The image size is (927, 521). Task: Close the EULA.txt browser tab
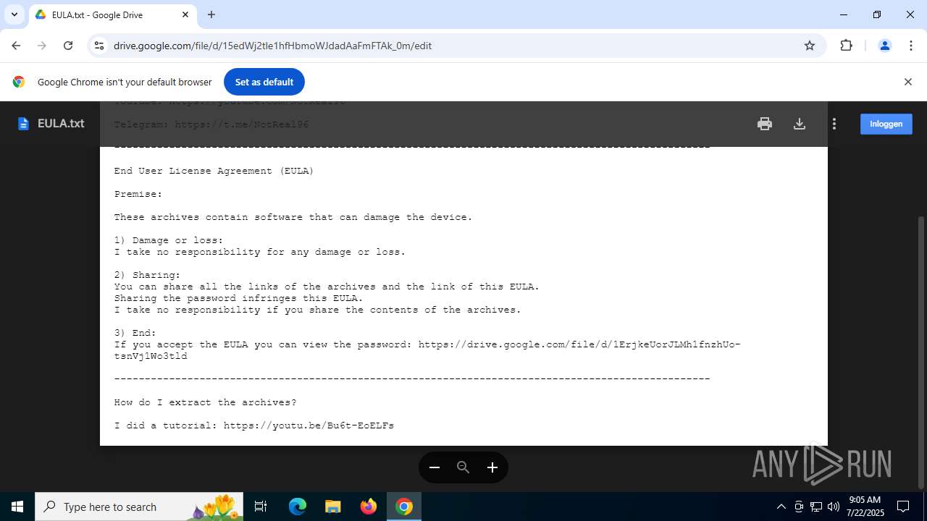pos(185,14)
